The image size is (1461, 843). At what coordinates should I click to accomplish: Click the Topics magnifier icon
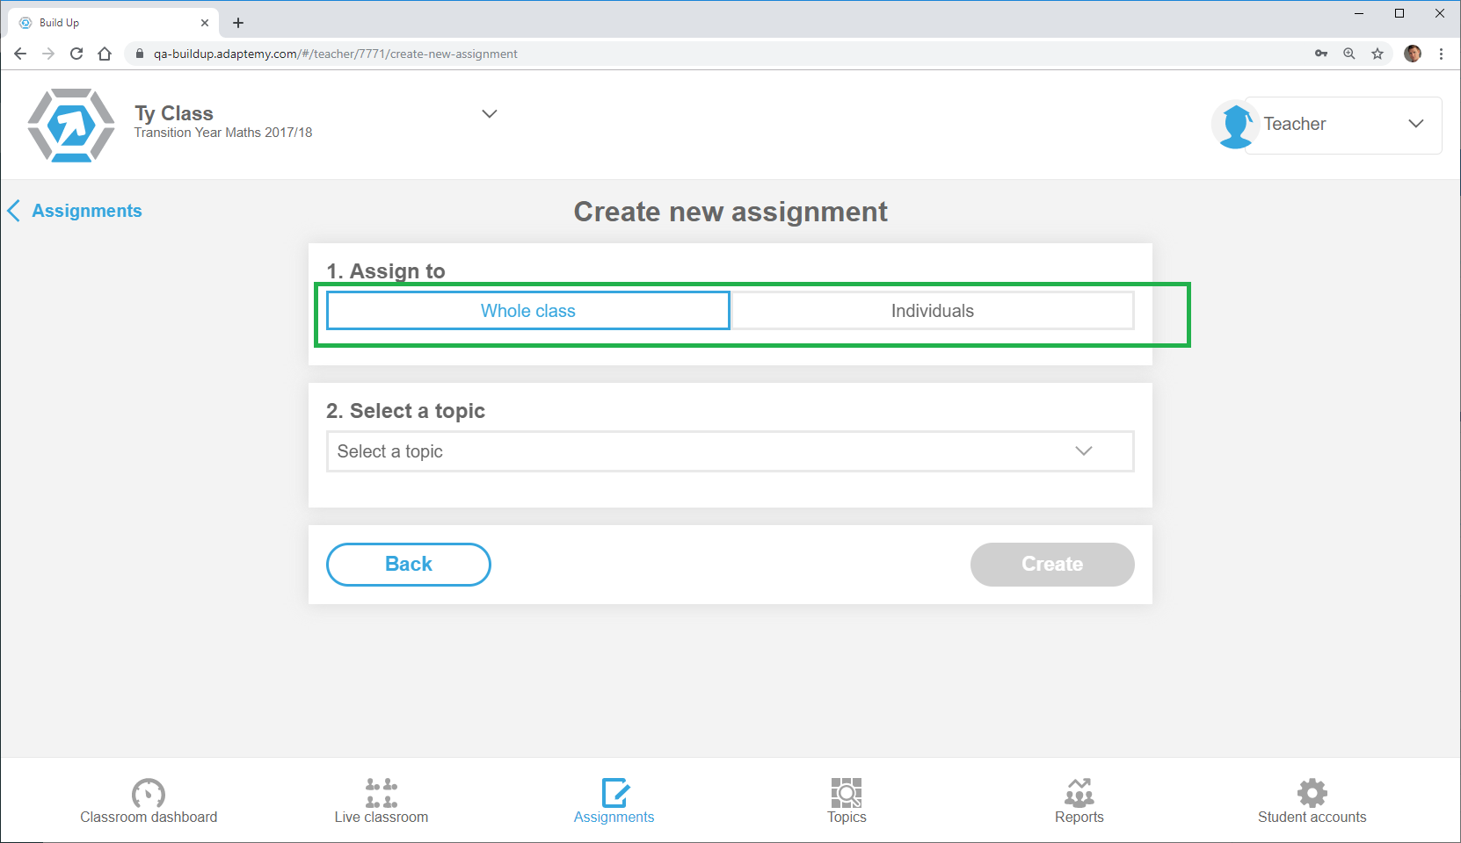click(847, 793)
